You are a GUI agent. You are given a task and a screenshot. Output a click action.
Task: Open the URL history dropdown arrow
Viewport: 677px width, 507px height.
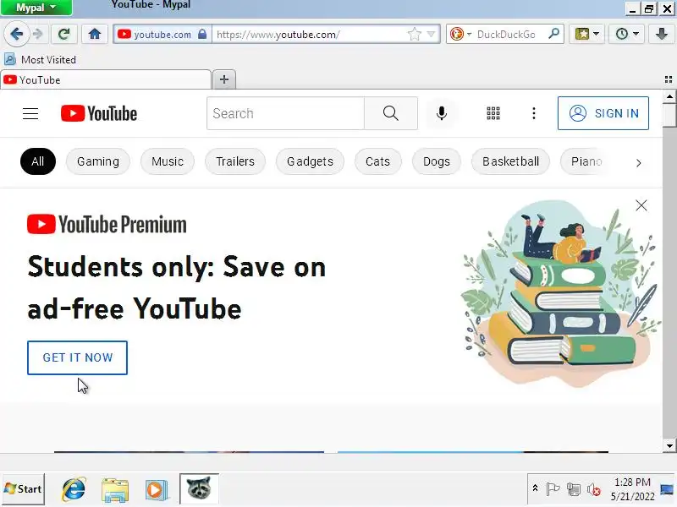pyautogui.click(x=431, y=34)
